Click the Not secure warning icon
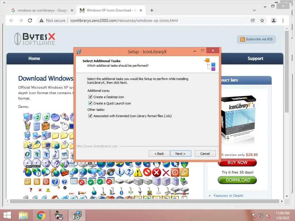Image resolution: width=295 pixels, height=221 pixels. click(41, 20)
